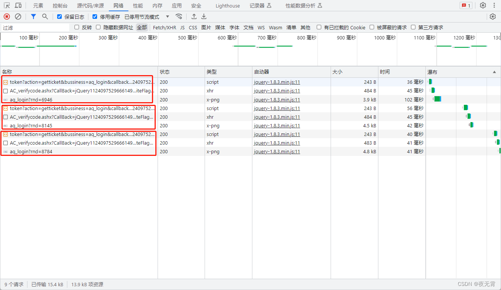
Task: Open network search magnifier
Action: [45, 17]
